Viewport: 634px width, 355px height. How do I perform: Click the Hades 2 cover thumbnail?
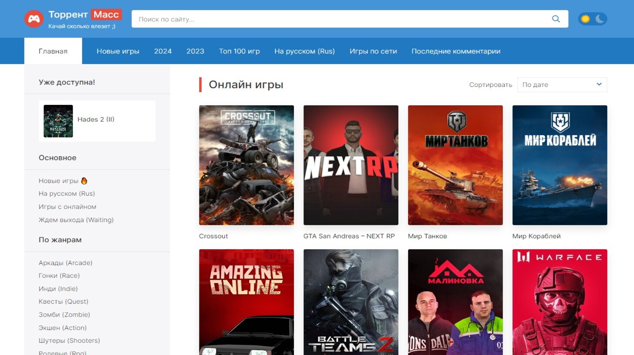pyautogui.click(x=58, y=121)
